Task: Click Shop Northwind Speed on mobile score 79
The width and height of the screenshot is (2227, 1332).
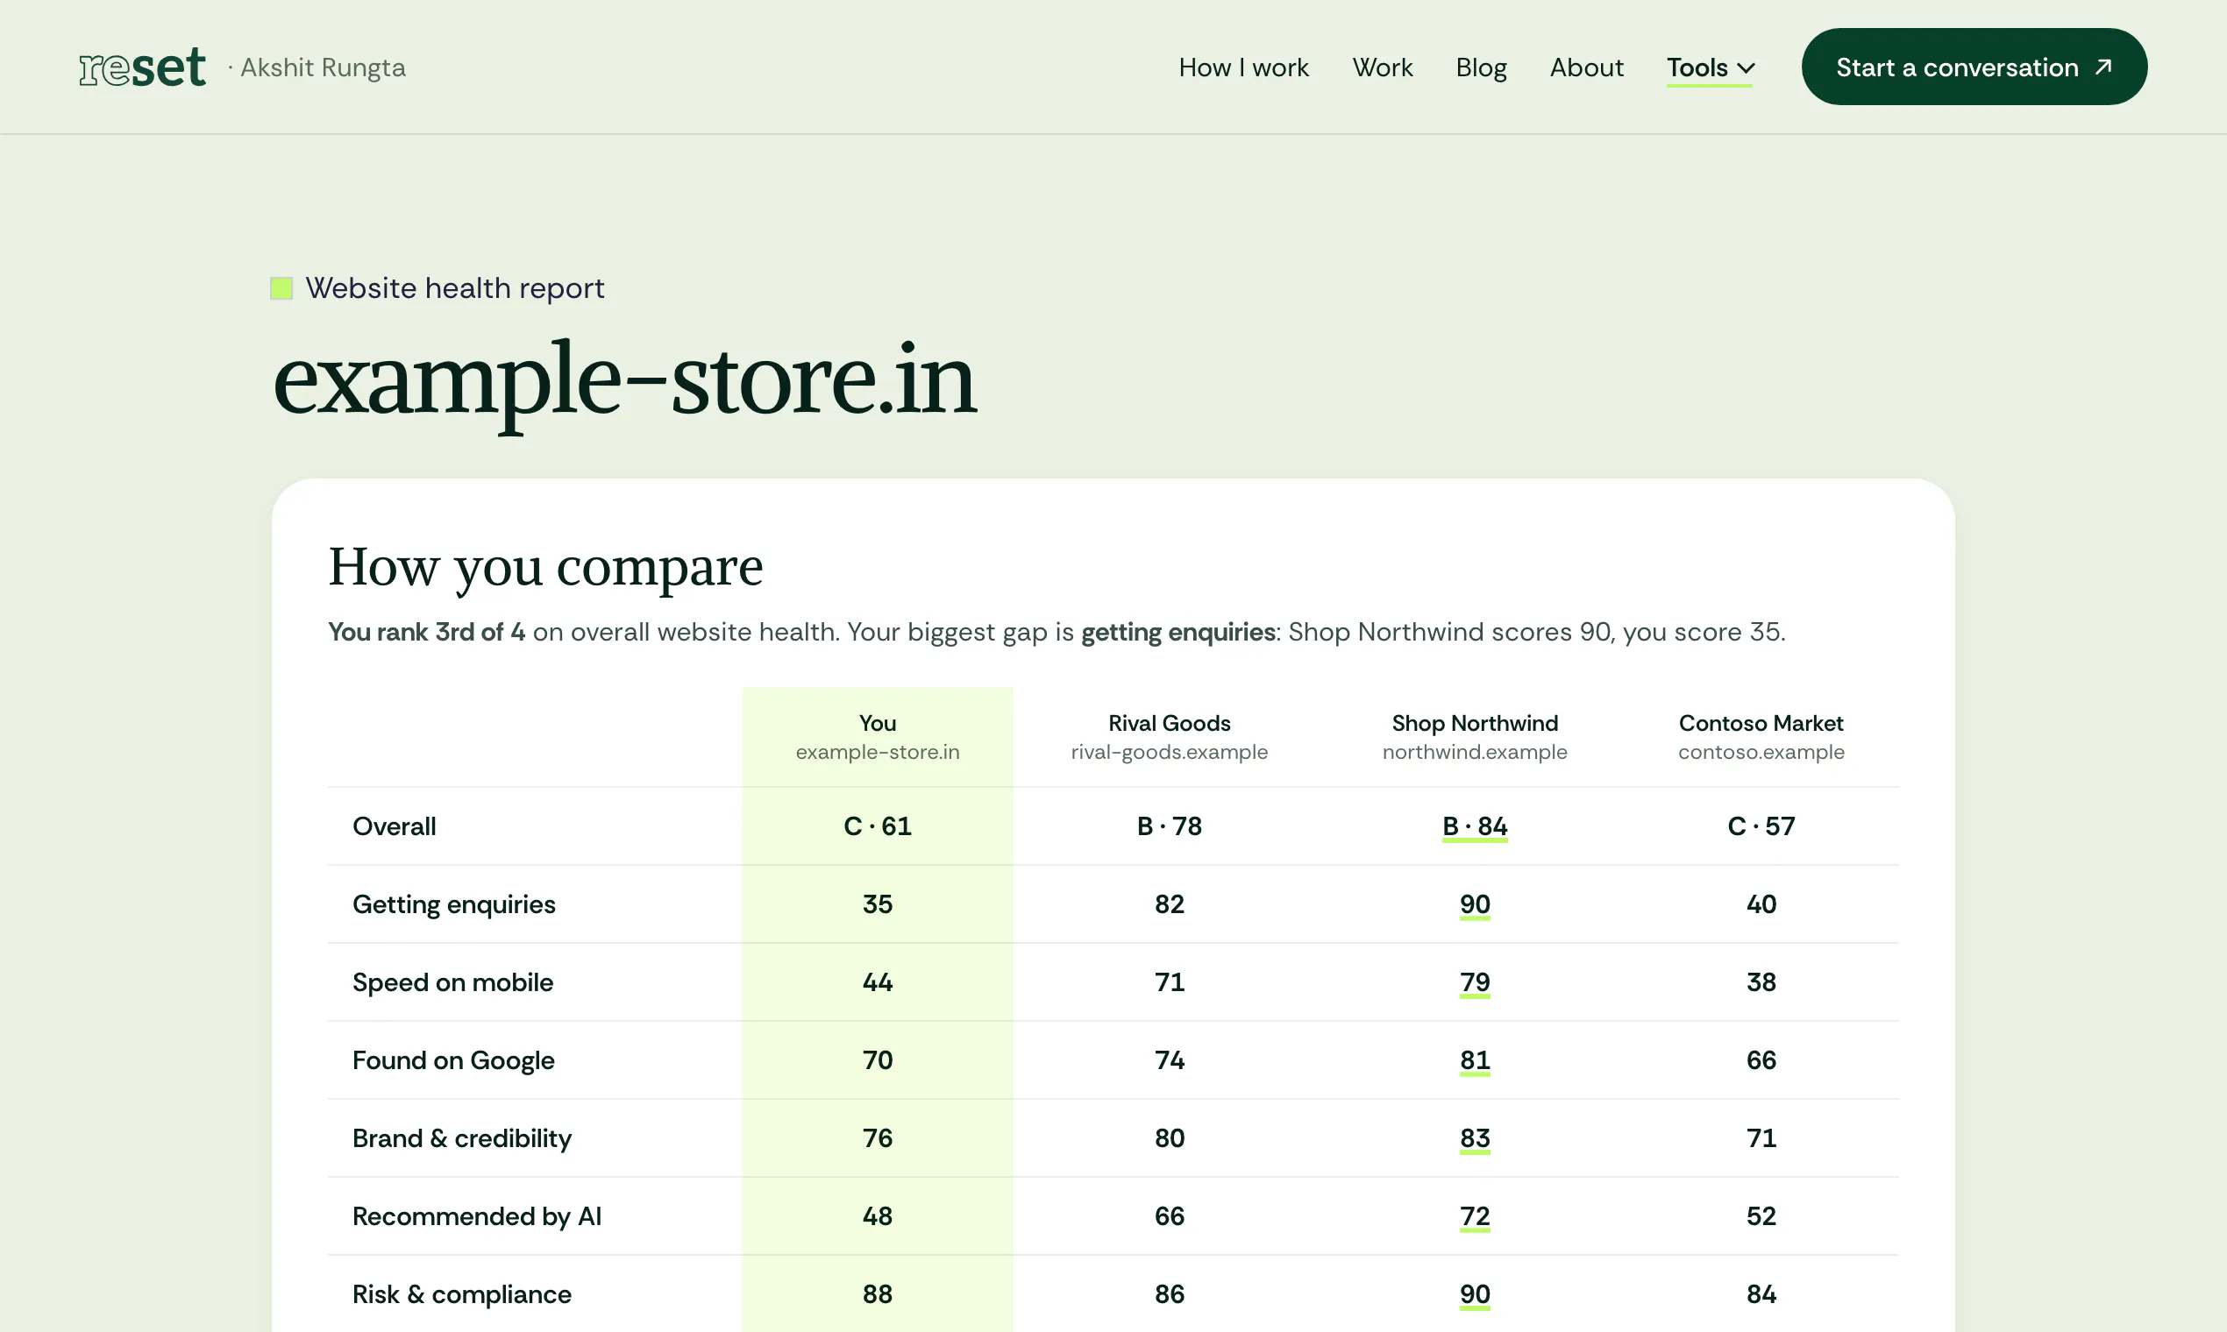Action: point(1475,982)
